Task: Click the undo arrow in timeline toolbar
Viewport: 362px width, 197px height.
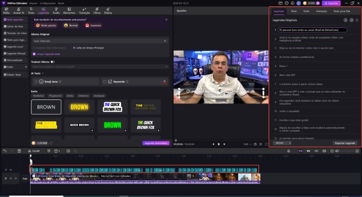Action: 5,151
